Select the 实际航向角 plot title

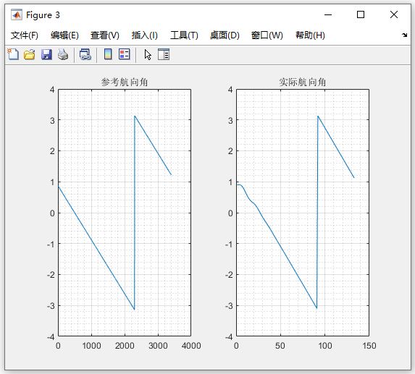click(x=303, y=82)
